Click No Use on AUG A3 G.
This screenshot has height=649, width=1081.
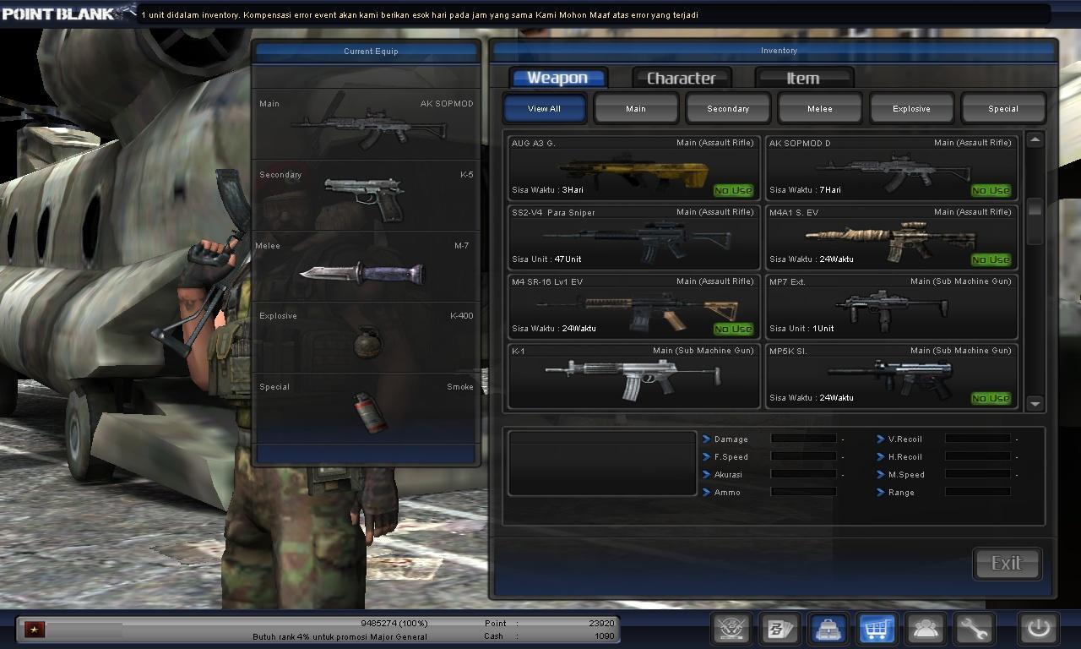pyautogui.click(x=732, y=190)
